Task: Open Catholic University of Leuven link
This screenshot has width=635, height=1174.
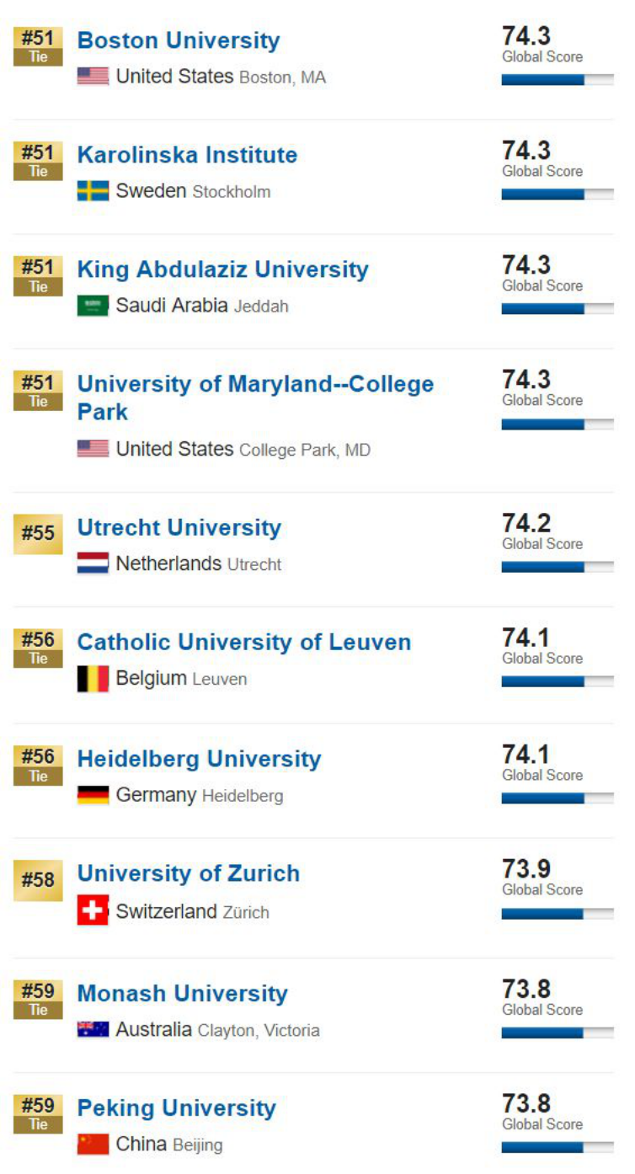Action: tap(244, 643)
